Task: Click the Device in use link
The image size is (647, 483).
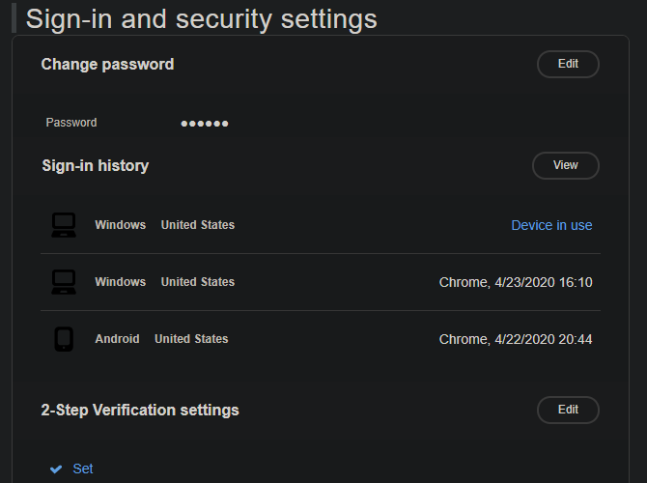Action: [x=551, y=225]
